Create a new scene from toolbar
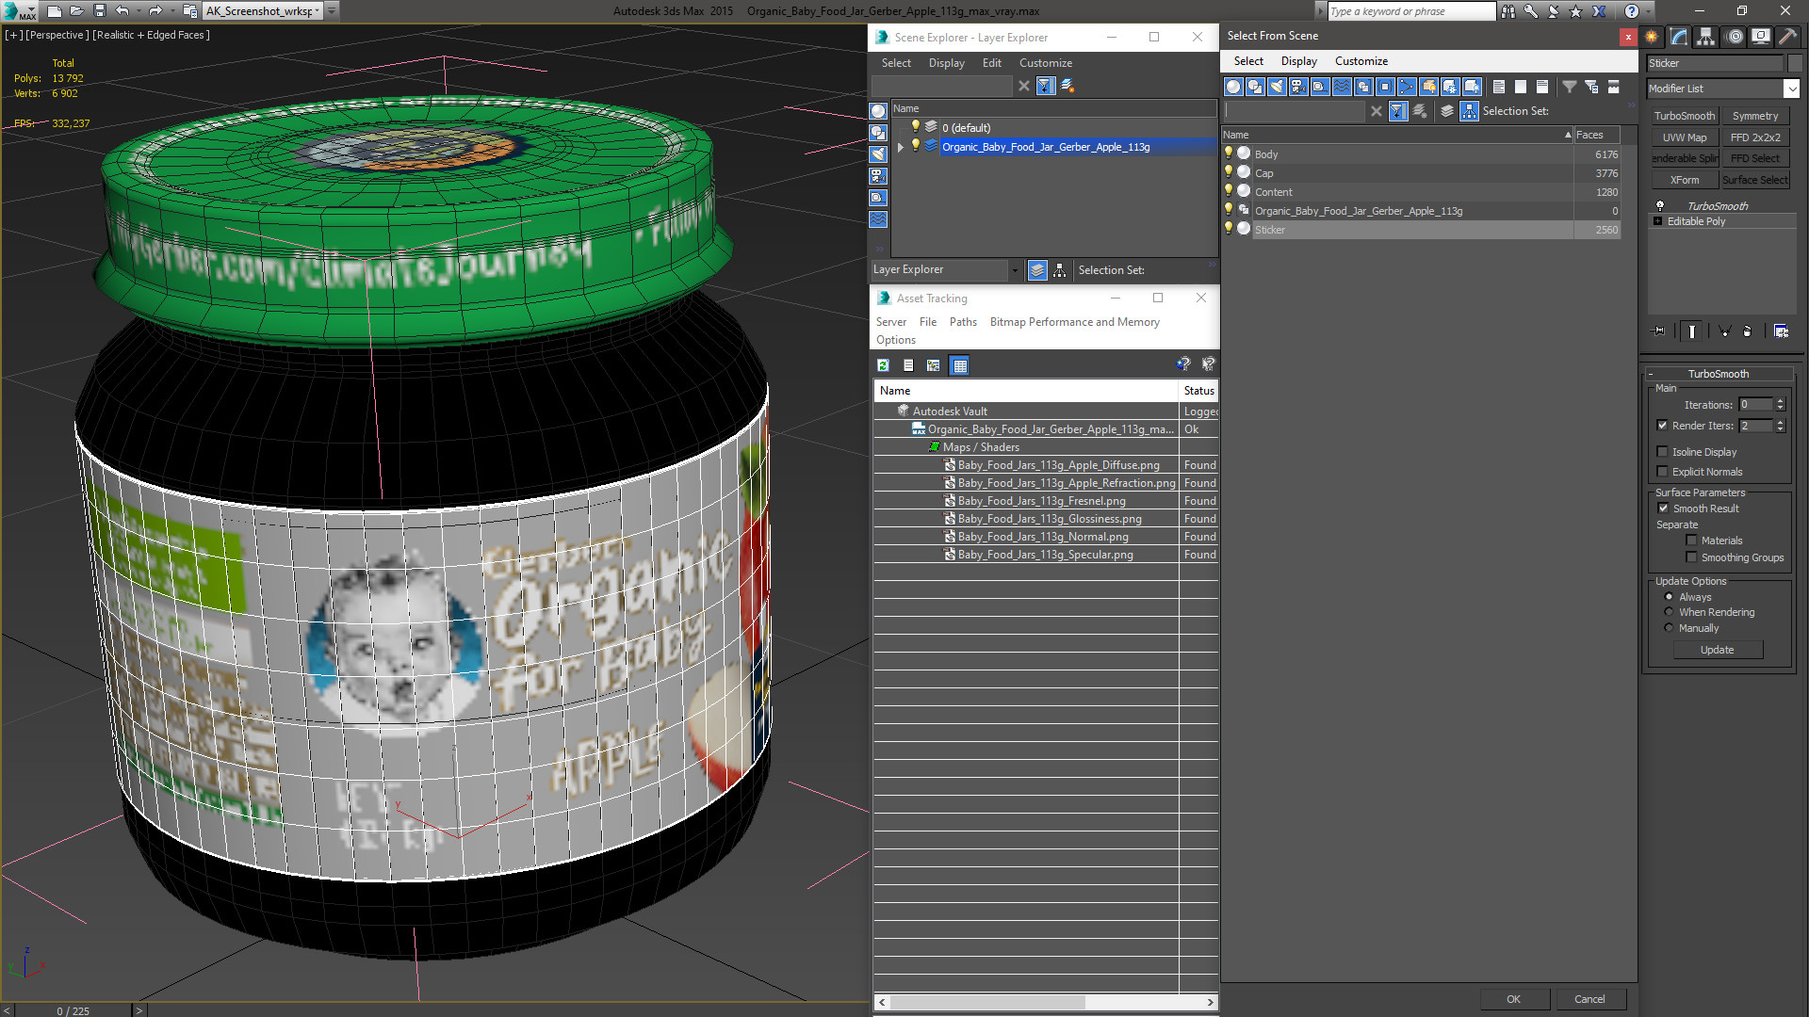Image resolution: width=1809 pixels, height=1017 pixels. pyautogui.click(x=55, y=11)
